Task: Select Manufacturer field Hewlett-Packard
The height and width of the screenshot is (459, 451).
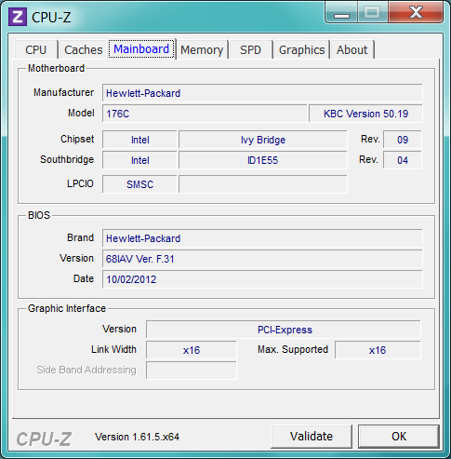Action: 262,93
